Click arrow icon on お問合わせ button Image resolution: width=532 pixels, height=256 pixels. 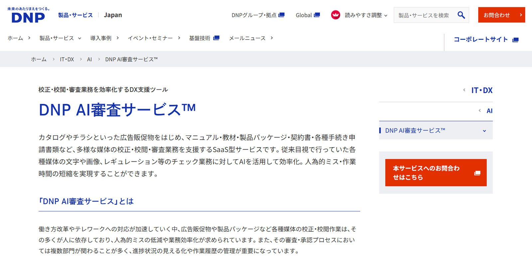521,15
